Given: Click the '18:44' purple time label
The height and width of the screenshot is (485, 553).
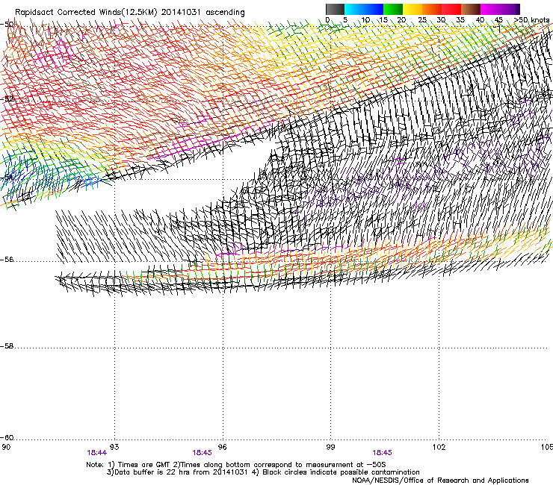Looking at the screenshot, I should pyautogui.click(x=96, y=453).
